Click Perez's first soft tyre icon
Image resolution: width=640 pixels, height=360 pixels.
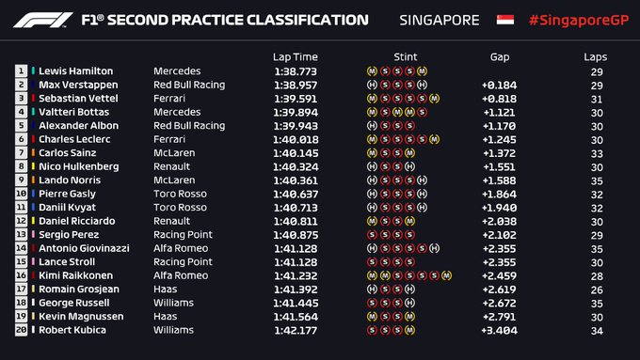point(372,235)
